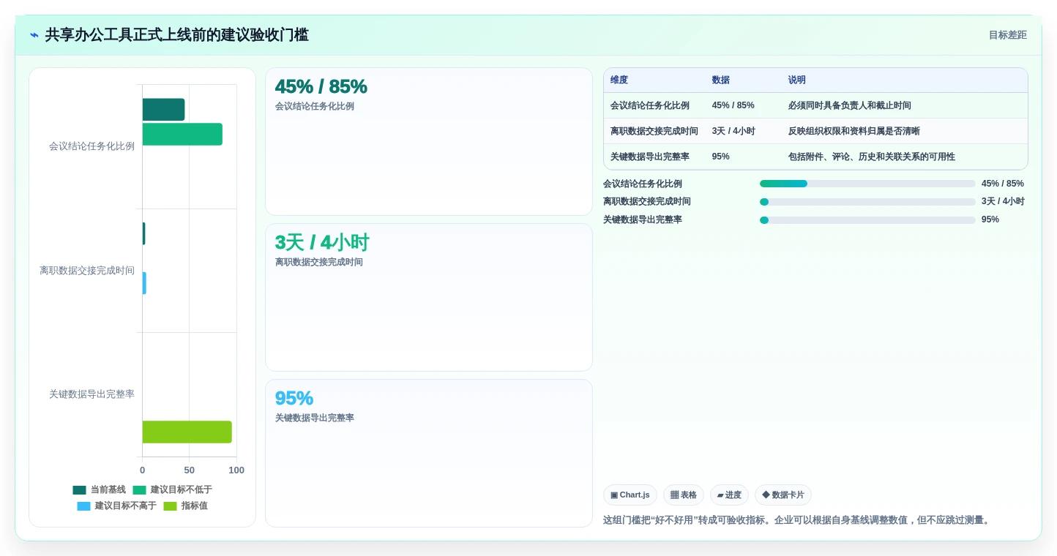Screen dimensions: 1057x556
Task: Click the 当前基线 bar for 会议结论任务化比例
Action: (163, 110)
